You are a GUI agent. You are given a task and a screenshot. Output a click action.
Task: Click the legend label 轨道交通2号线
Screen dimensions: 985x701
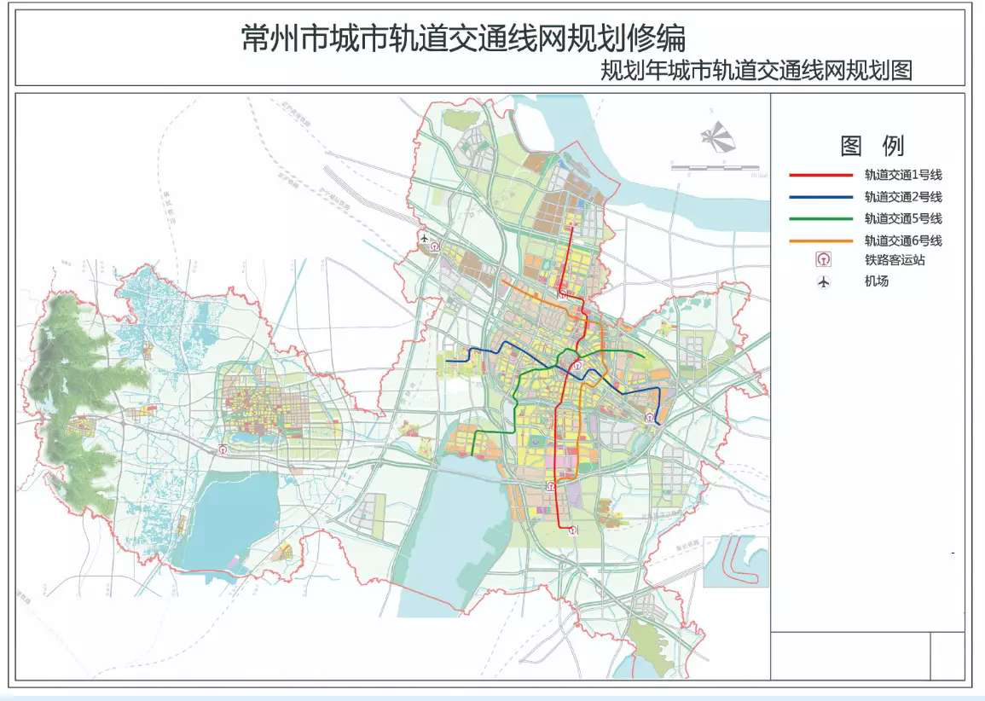pos(903,197)
